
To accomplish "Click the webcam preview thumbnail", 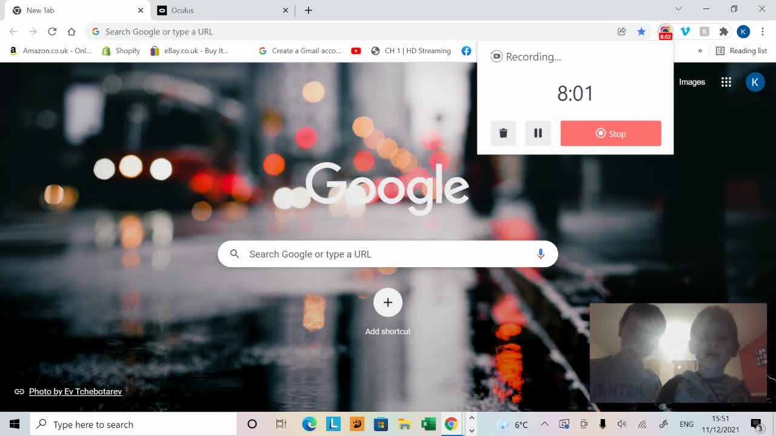I will point(678,352).
